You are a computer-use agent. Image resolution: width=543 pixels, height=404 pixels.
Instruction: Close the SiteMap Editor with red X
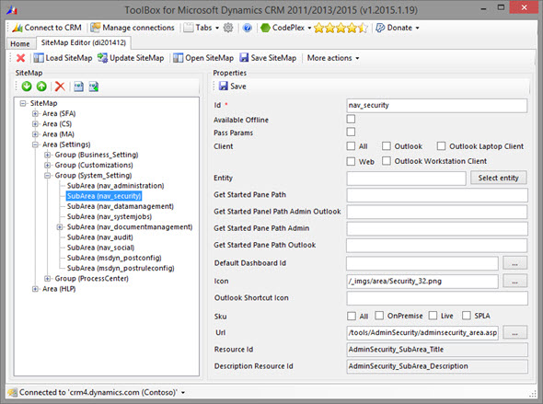[21, 58]
